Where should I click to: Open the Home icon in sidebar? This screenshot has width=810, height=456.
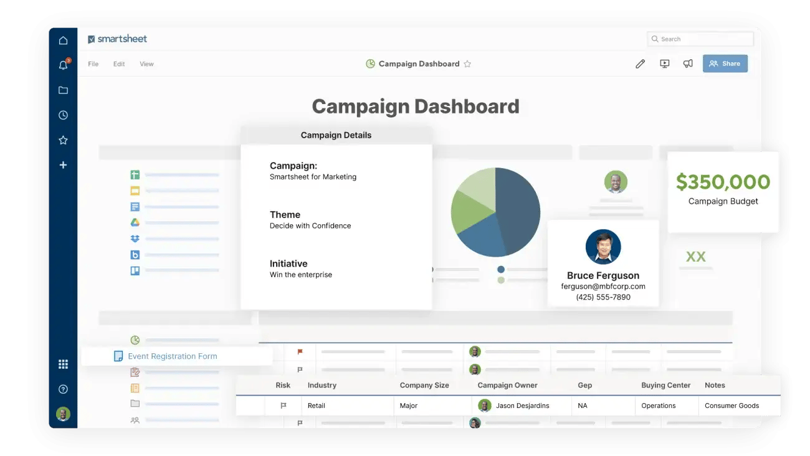tap(63, 40)
